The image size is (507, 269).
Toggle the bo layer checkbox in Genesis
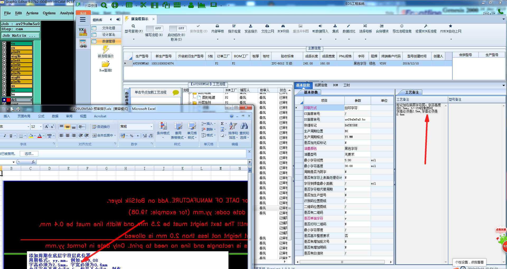(4, 94)
